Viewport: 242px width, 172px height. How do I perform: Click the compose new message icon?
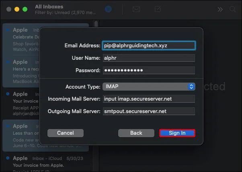[158, 9]
